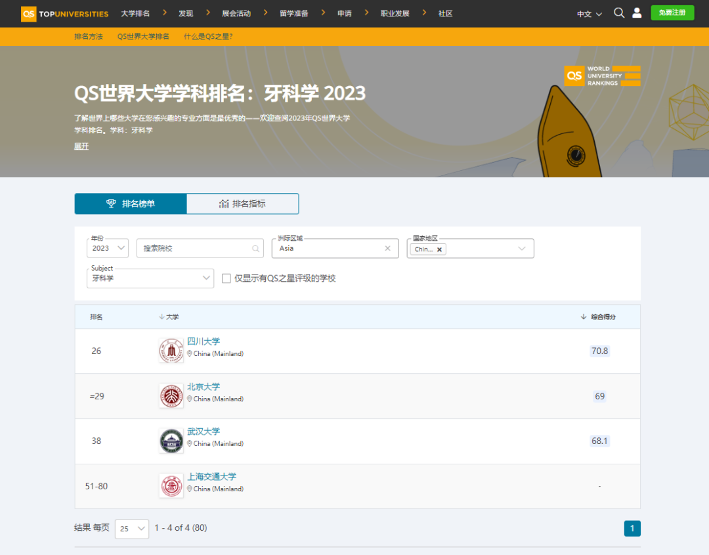Open the 四川大学 link
Viewport: 709px width, 555px height.
[x=204, y=342]
